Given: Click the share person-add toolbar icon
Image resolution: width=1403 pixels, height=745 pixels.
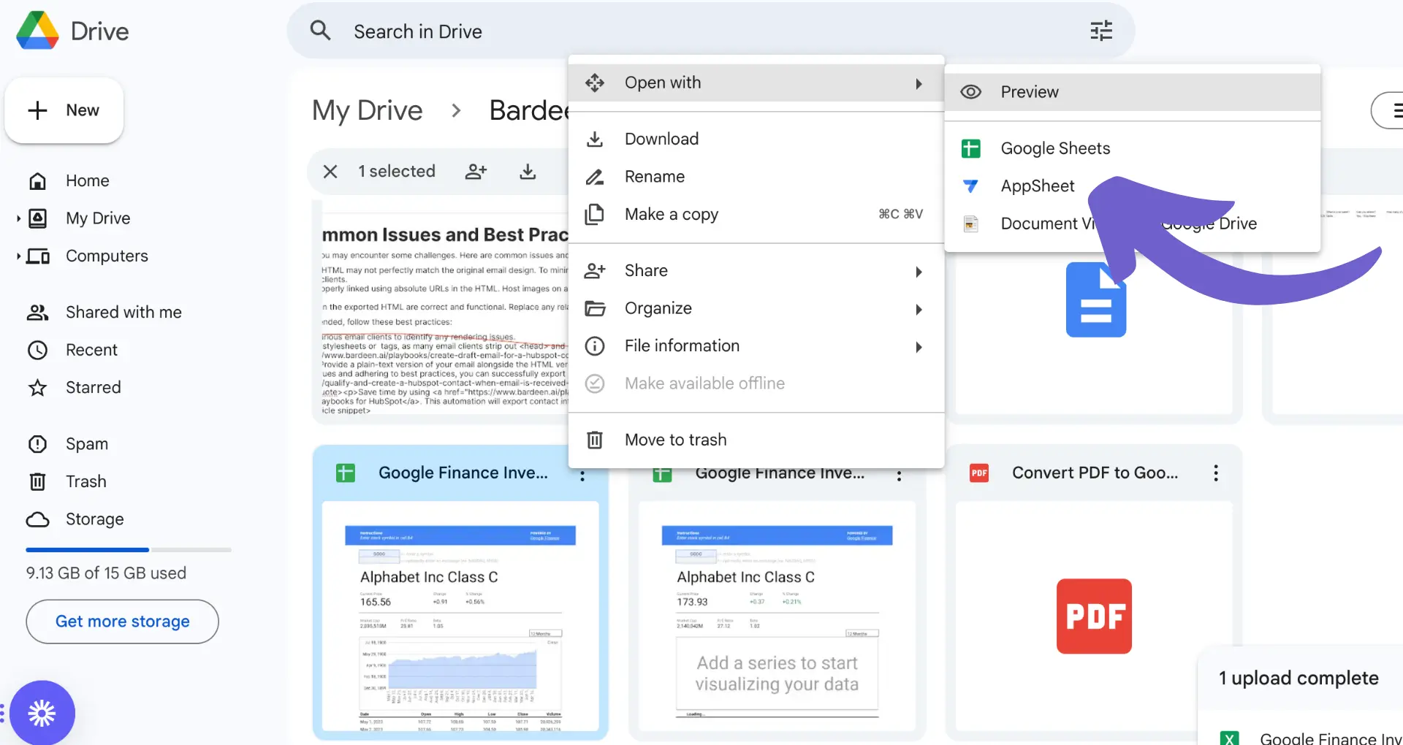Looking at the screenshot, I should (x=476, y=171).
